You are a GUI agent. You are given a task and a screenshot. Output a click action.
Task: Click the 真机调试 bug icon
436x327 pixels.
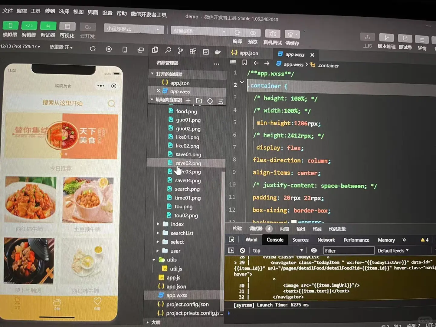(272, 34)
